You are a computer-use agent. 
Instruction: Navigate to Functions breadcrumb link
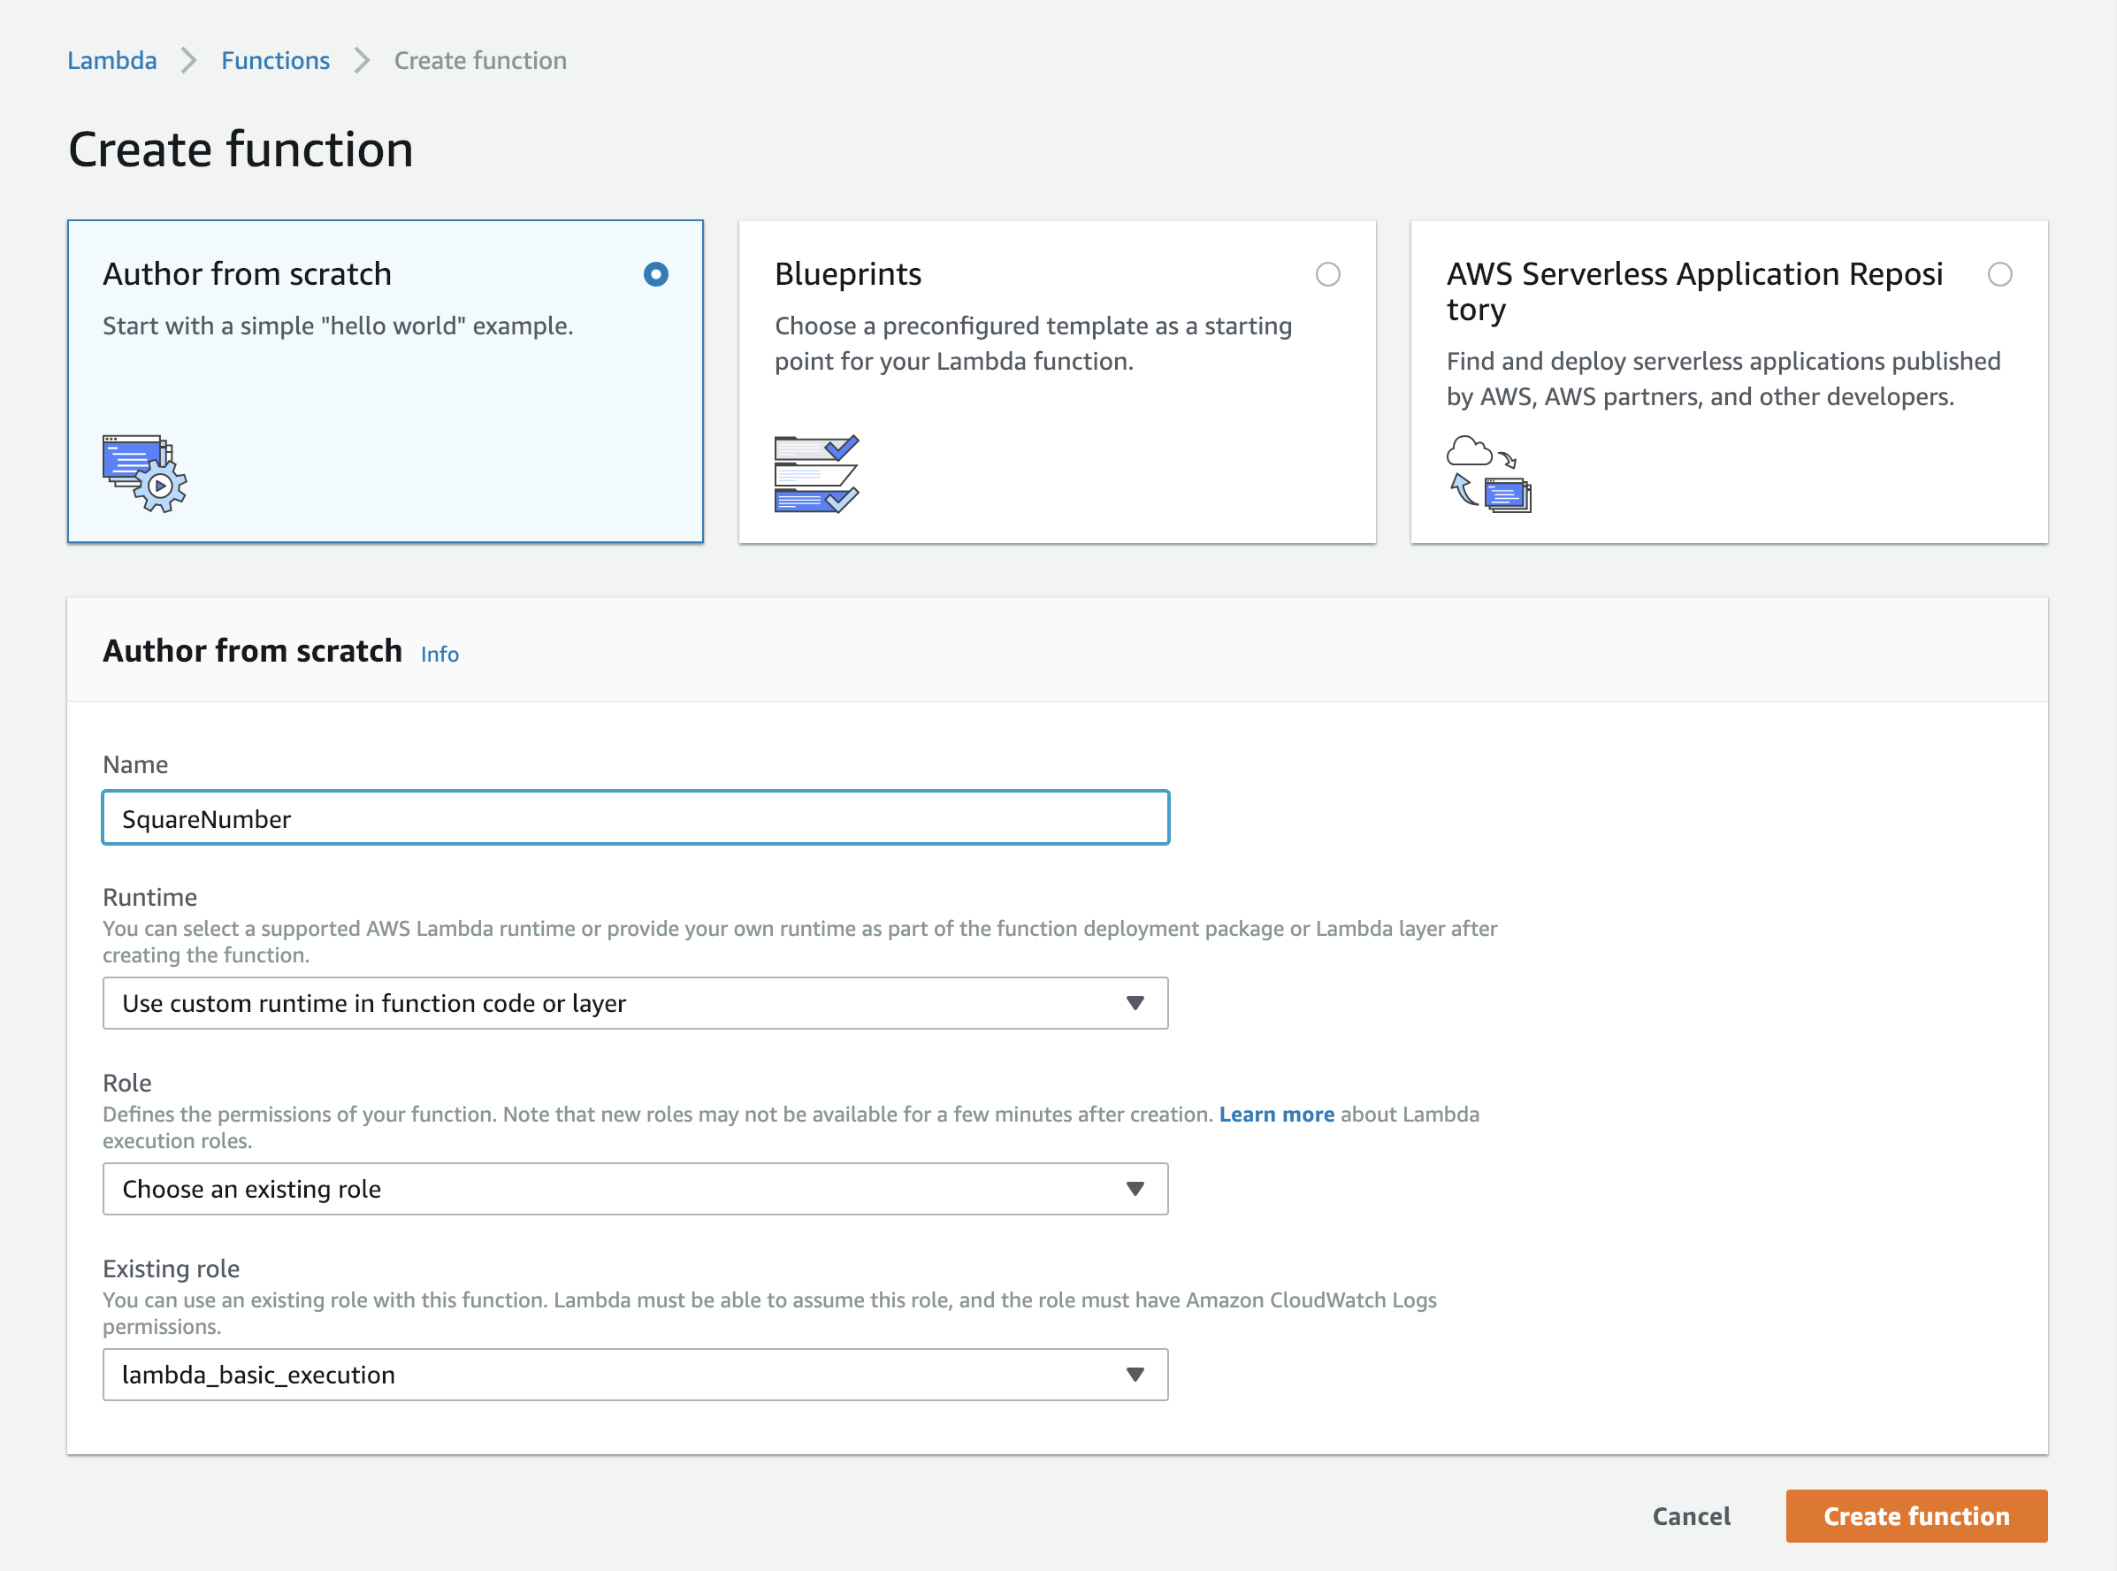pos(276,61)
